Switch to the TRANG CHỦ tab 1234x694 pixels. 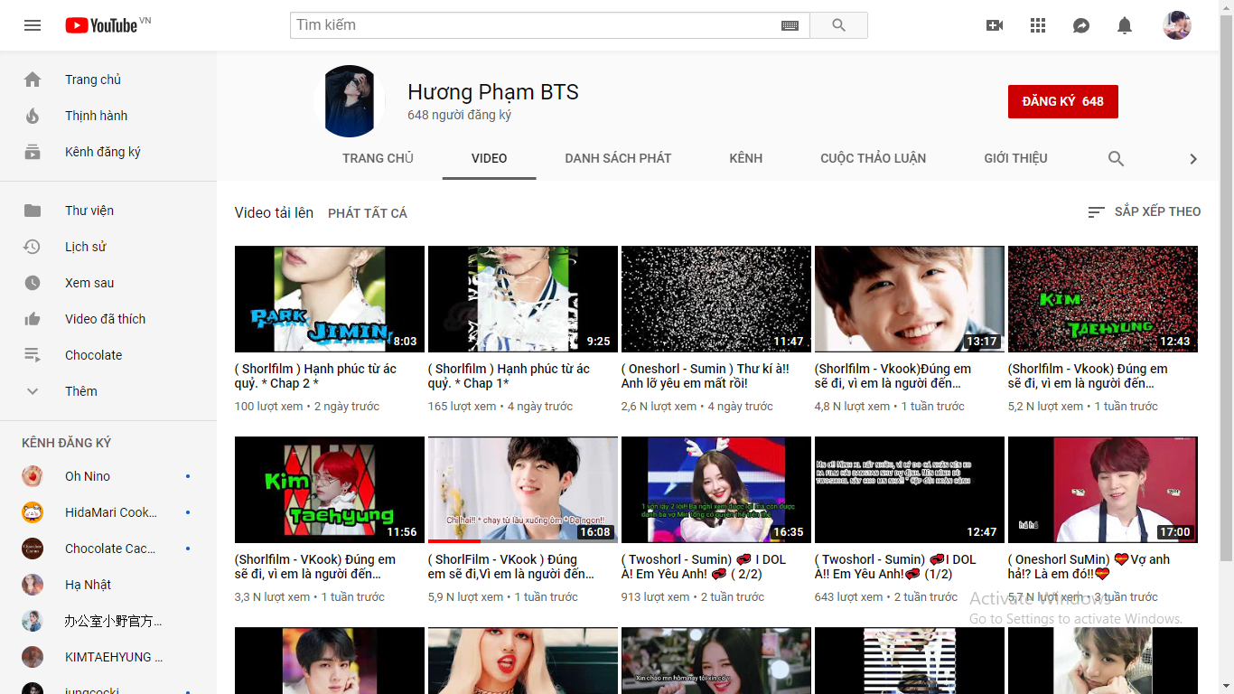point(378,158)
